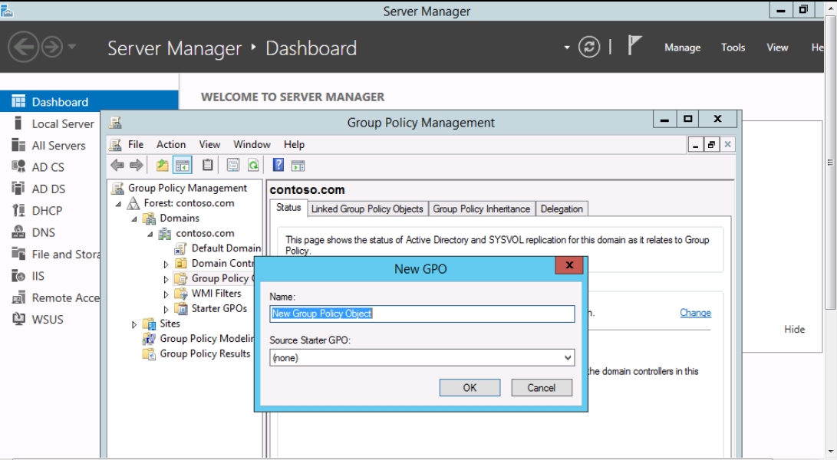Screen dimensions: 837x460
Task: Click the Refresh icon in Group Policy Management toolbar
Action: coord(252,165)
